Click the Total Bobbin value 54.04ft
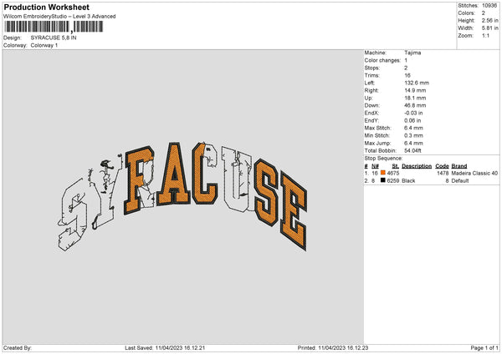The width and height of the screenshot is (502, 354). tap(412, 150)
